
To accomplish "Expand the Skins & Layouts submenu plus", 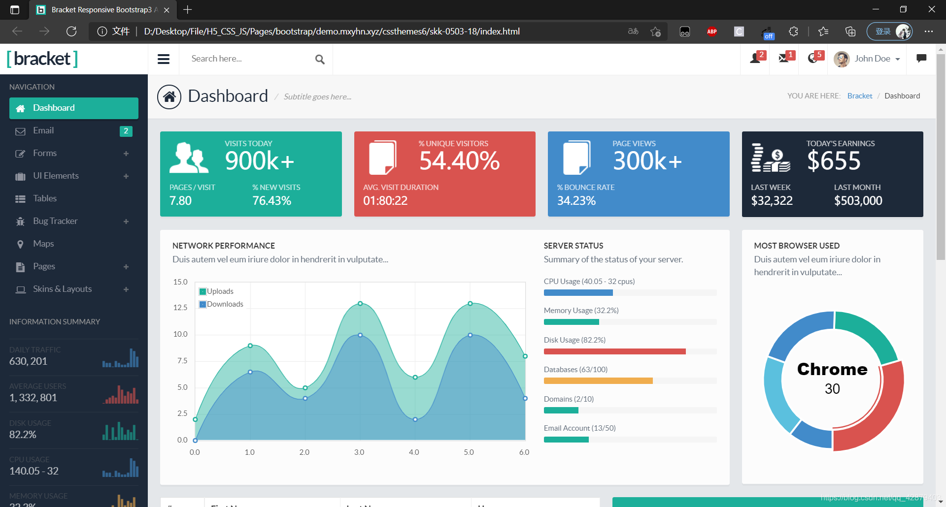I will [x=126, y=289].
